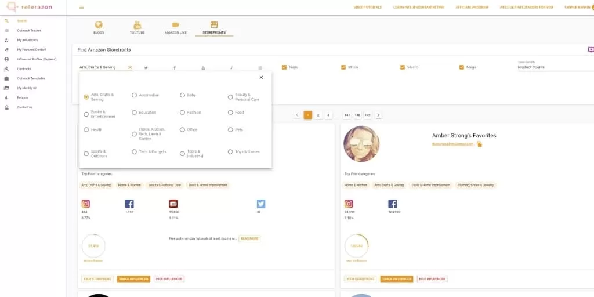Viewport: 594px width, 297px height.
Task: Clear the Arts, Crafts & Sewing category filter
Action: click(130, 67)
